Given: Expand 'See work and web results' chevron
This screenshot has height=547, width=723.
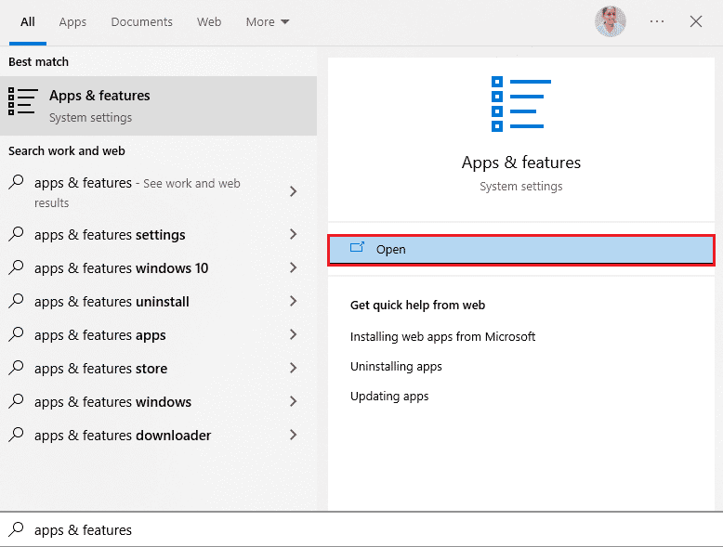Looking at the screenshot, I should pos(294,191).
